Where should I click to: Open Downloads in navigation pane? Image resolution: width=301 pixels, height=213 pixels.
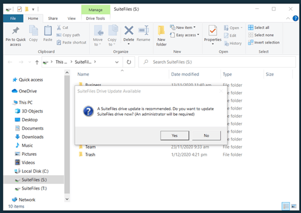29,137
